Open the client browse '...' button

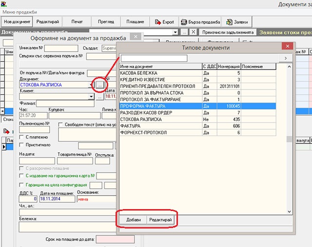point(99,97)
